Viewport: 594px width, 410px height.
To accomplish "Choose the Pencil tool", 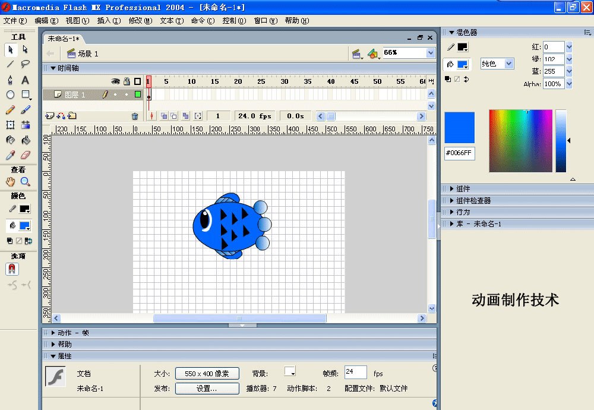I will (10, 111).
